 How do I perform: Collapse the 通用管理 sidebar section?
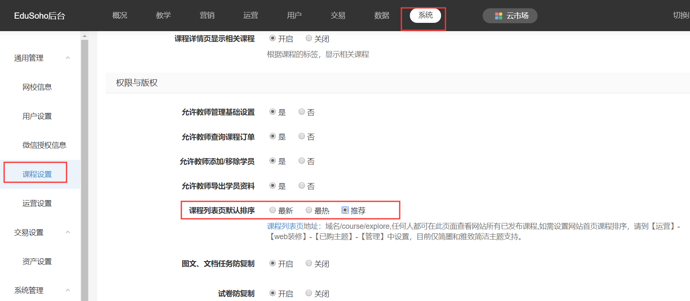click(x=68, y=58)
